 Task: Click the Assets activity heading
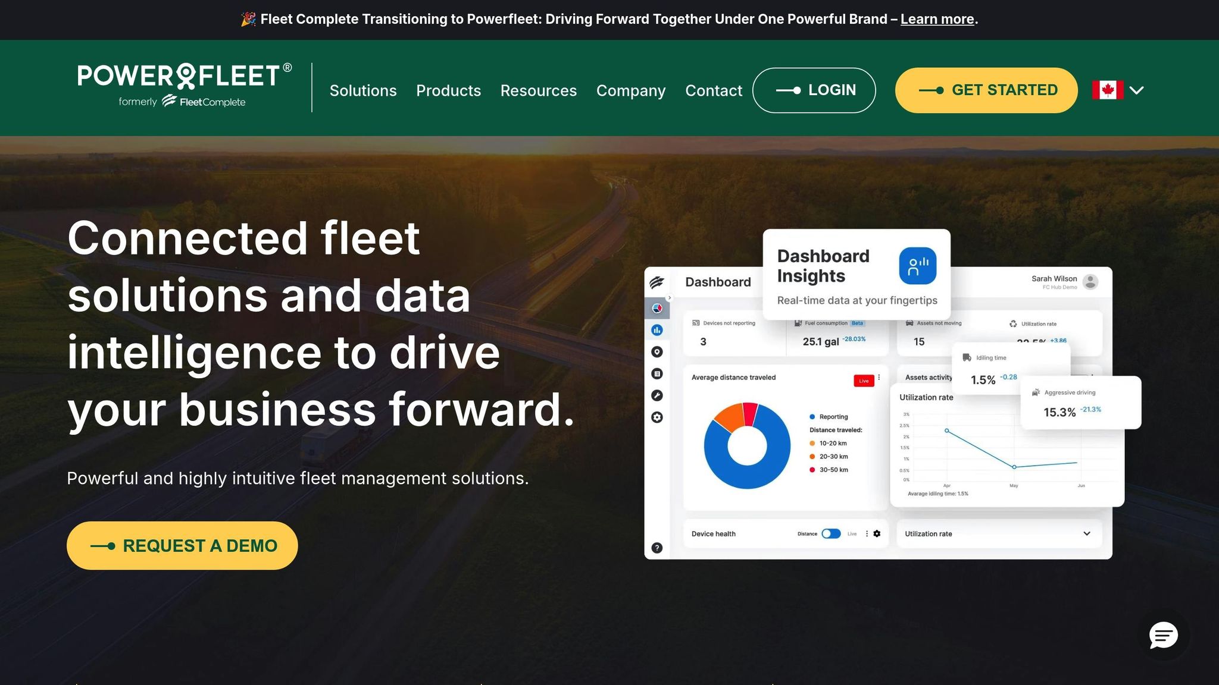coord(928,378)
